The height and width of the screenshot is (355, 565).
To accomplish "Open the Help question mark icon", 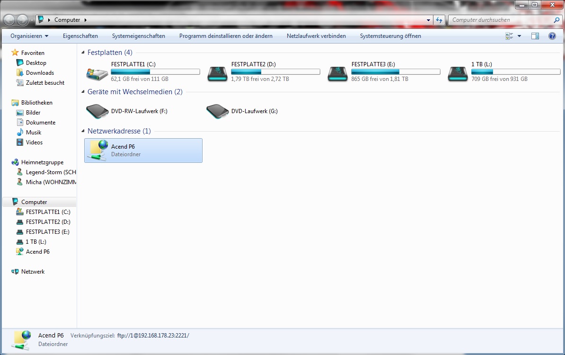I will 552,36.
